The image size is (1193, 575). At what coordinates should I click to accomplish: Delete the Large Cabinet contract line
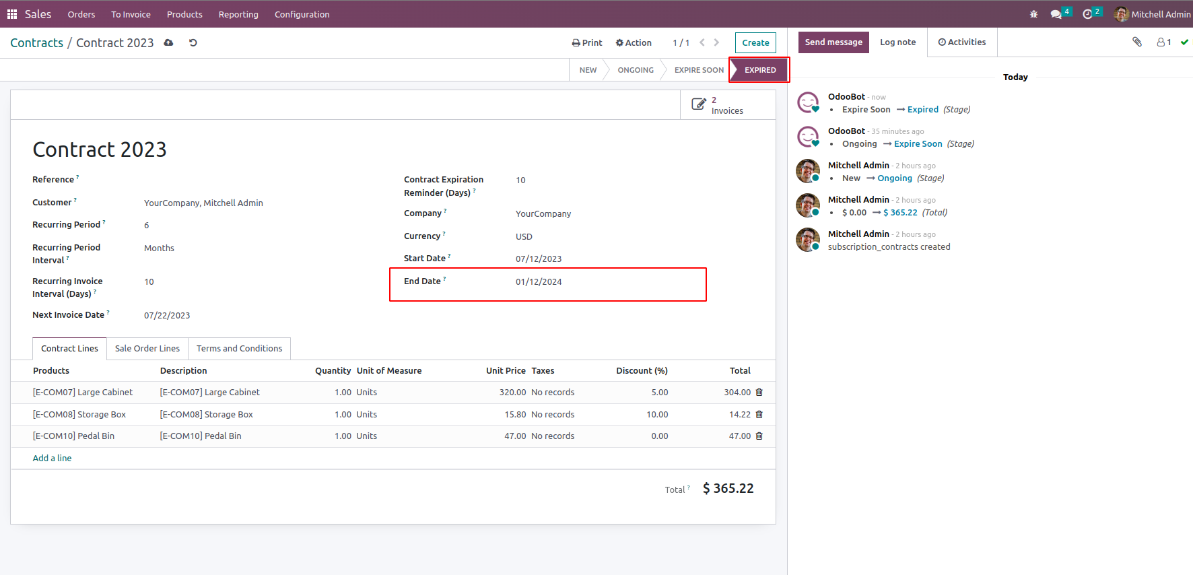[759, 393]
